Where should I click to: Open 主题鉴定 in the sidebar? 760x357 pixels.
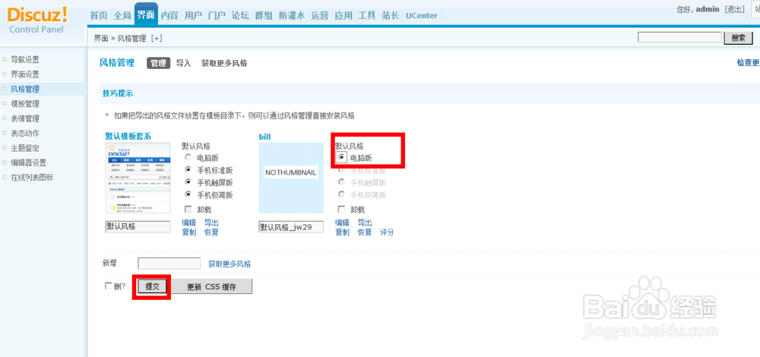click(25, 148)
